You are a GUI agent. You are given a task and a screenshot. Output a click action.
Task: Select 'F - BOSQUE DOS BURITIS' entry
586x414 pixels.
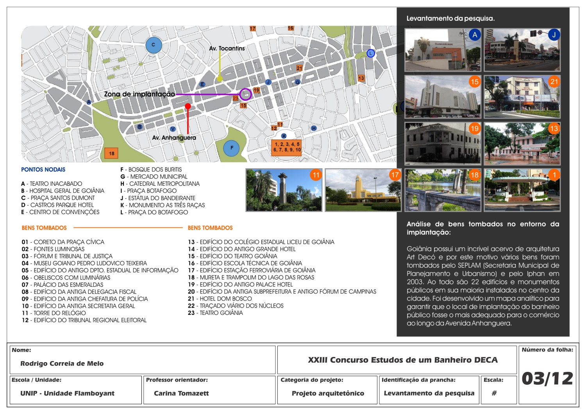point(151,169)
